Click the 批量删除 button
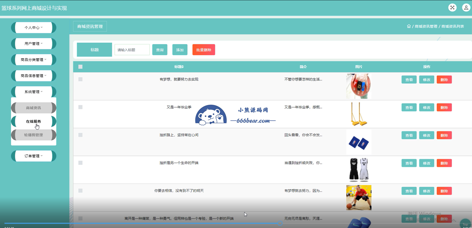 pyautogui.click(x=204, y=50)
